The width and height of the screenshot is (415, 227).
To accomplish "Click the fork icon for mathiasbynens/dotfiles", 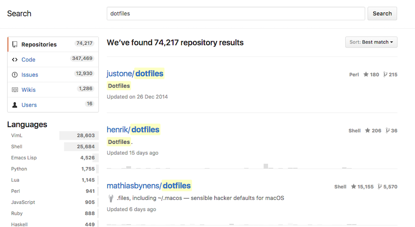I will click(380, 186).
